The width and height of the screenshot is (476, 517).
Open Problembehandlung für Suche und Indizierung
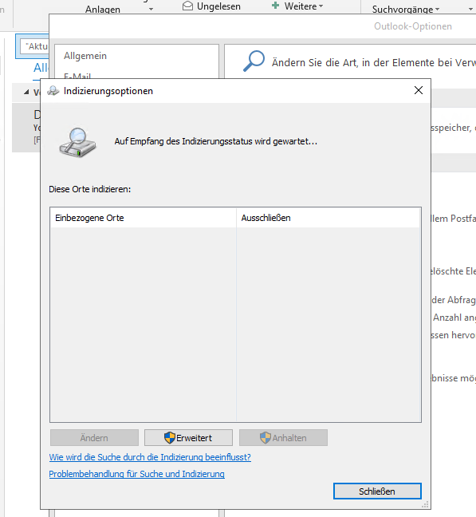point(136,474)
